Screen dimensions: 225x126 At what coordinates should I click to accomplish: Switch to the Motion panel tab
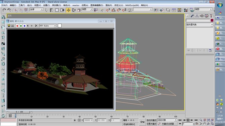pos(202,16)
